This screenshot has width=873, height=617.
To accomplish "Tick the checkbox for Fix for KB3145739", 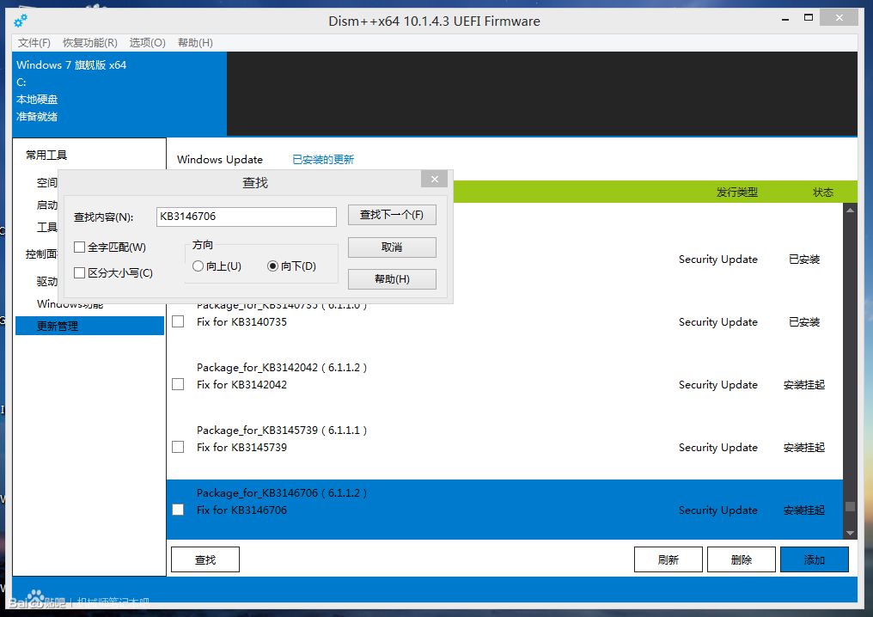I will [178, 447].
